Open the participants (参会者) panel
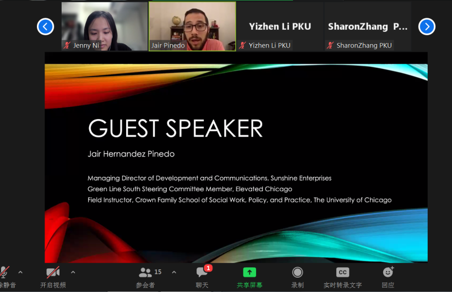 (146, 273)
